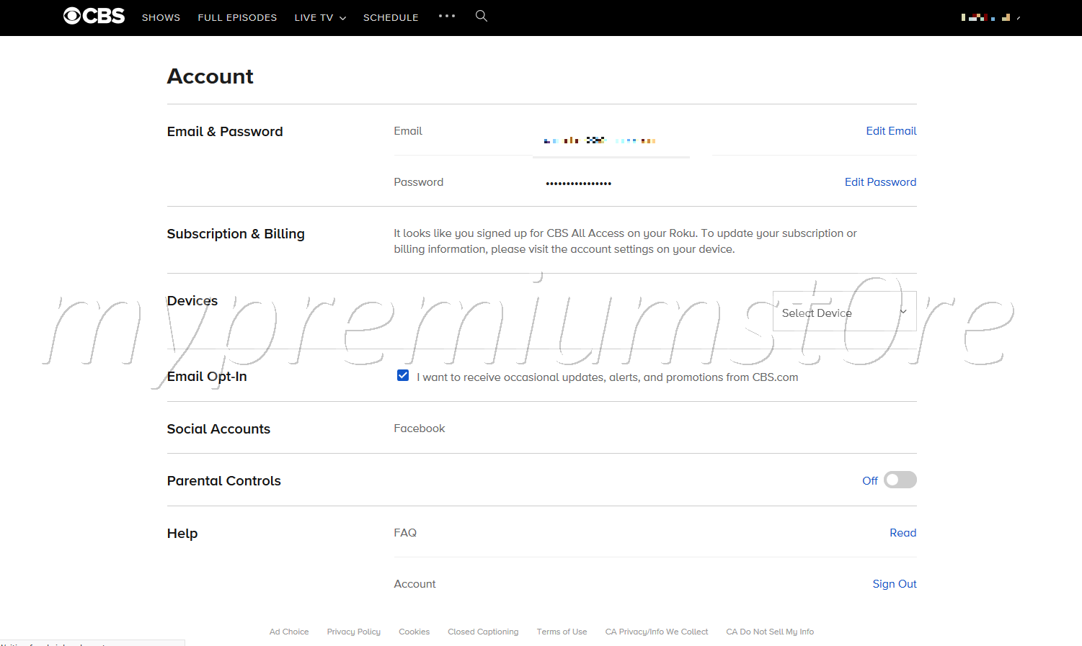Open the Select Device dropdown
This screenshot has width=1082, height=646.
tap(844, 311)
